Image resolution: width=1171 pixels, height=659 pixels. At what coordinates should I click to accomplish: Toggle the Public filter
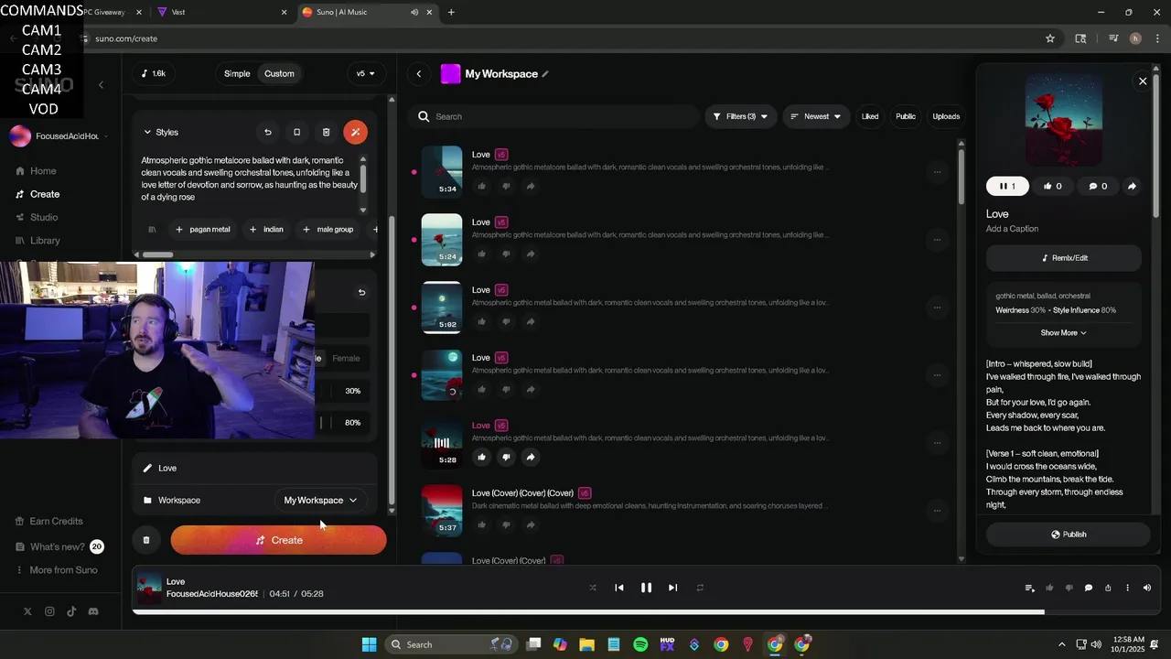(x=906, y=116)
